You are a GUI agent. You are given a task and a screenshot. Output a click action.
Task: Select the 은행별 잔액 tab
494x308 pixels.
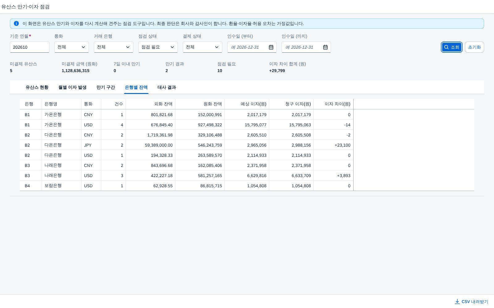tap(136, 87)
